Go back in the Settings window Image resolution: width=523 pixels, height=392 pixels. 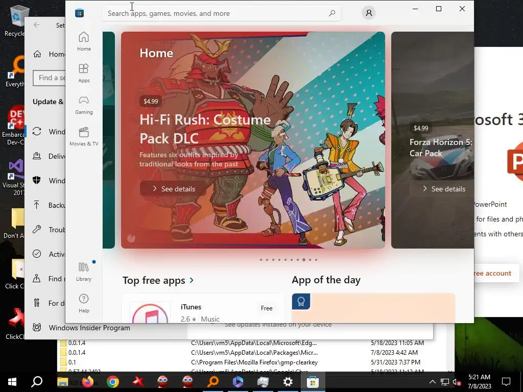37,25
